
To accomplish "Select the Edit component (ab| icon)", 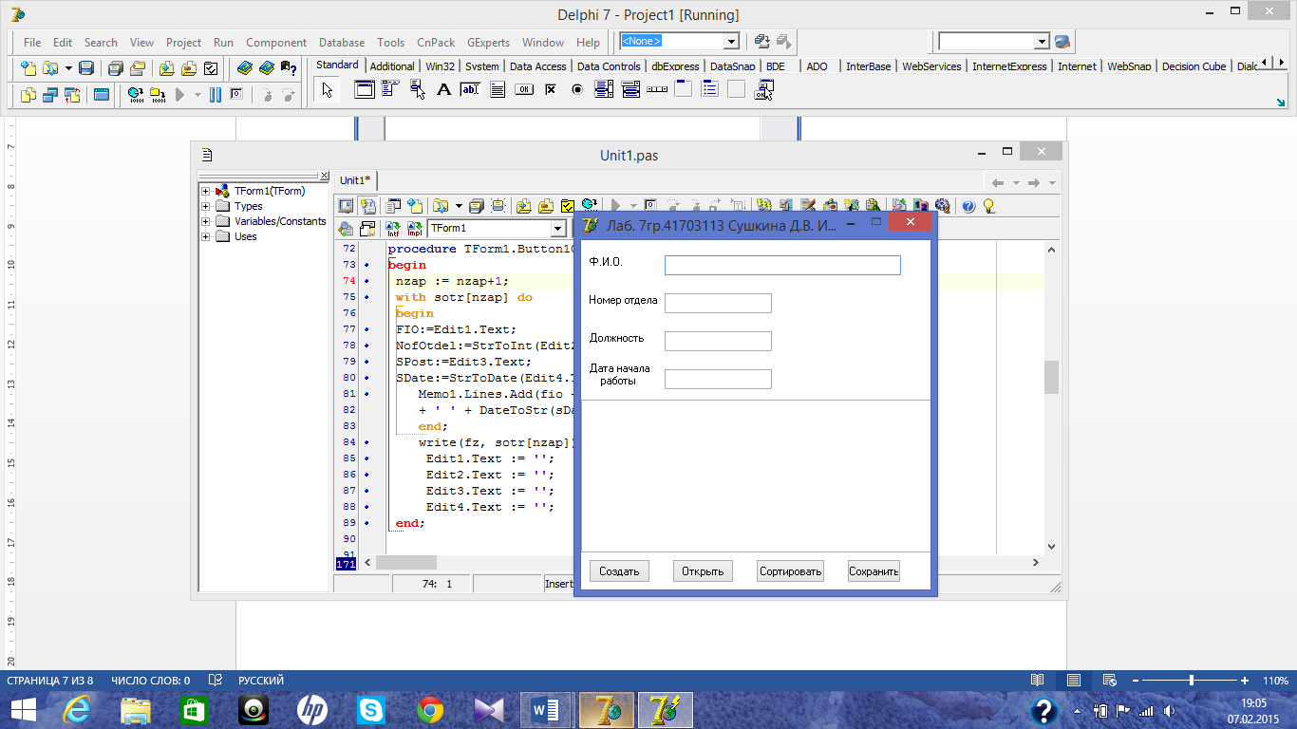I will click(470, 90).
